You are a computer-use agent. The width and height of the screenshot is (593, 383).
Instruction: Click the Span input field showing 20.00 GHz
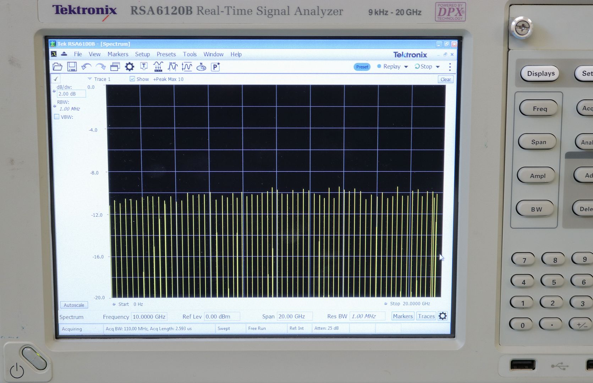[295, 316]
